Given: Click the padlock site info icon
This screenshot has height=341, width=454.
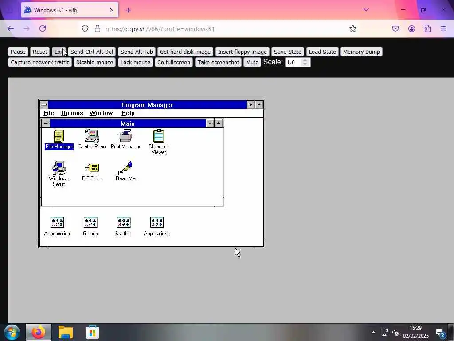Looking at the screenshot, I should pyautogui.click(x=98, y=28).
